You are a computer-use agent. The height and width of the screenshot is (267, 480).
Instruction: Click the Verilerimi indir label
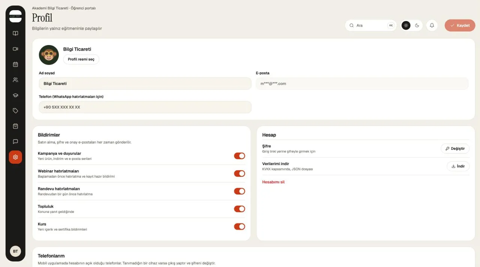276,164
